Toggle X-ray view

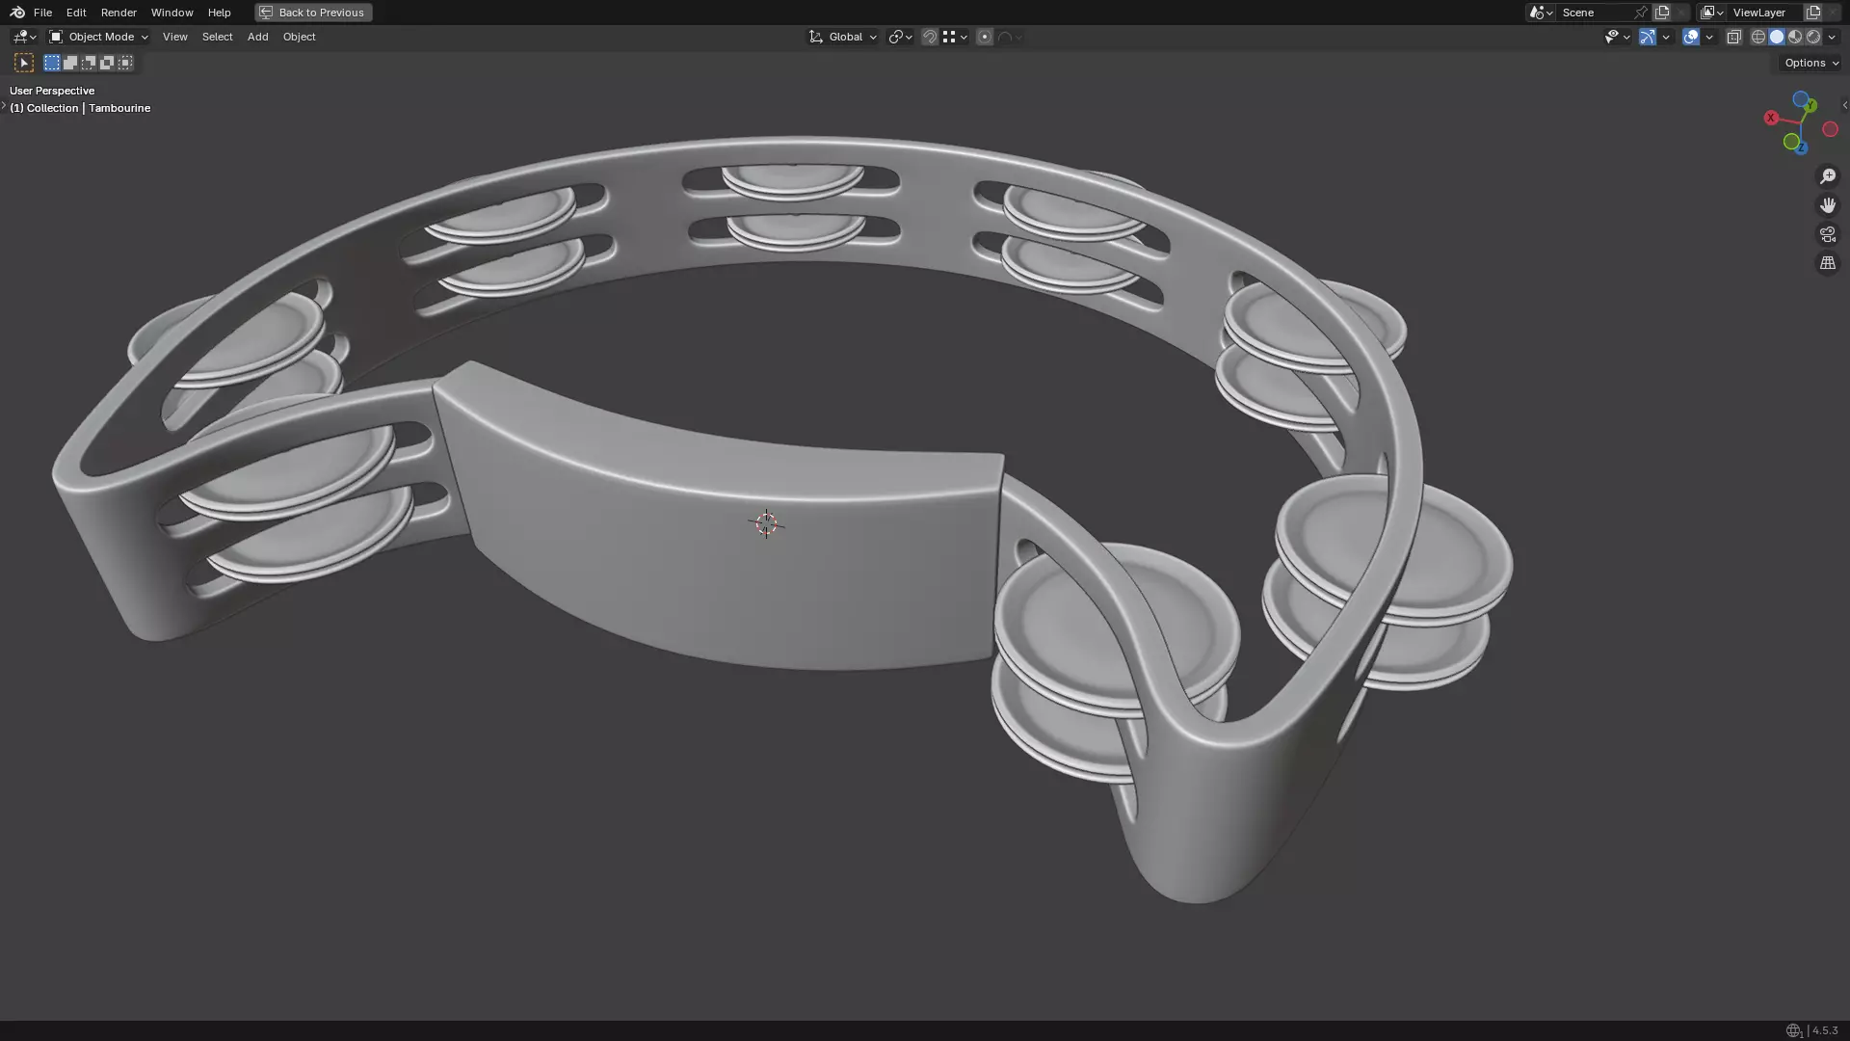[x=1733, y=37]
